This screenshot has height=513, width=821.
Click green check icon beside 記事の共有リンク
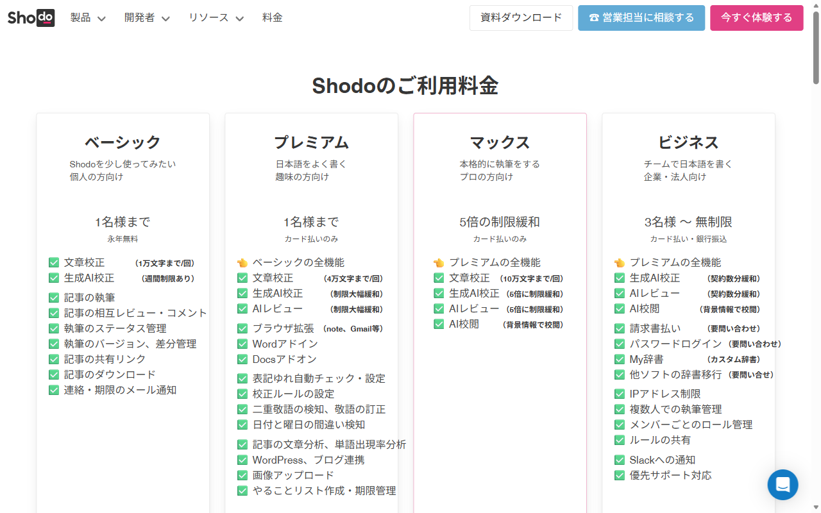coord(54,359)
